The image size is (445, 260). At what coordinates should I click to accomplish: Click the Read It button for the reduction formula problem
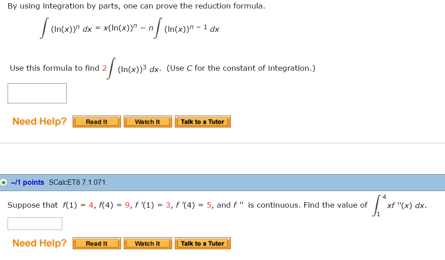pyautogui.click(x=96, y=121)
